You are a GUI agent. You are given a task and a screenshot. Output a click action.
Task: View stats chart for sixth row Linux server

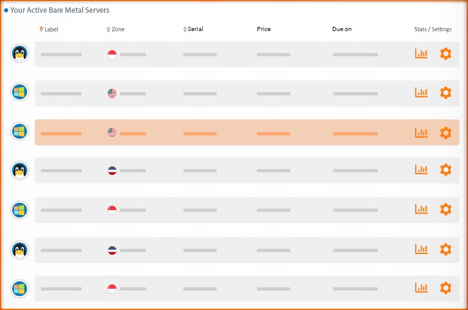[x=421, y=249]
